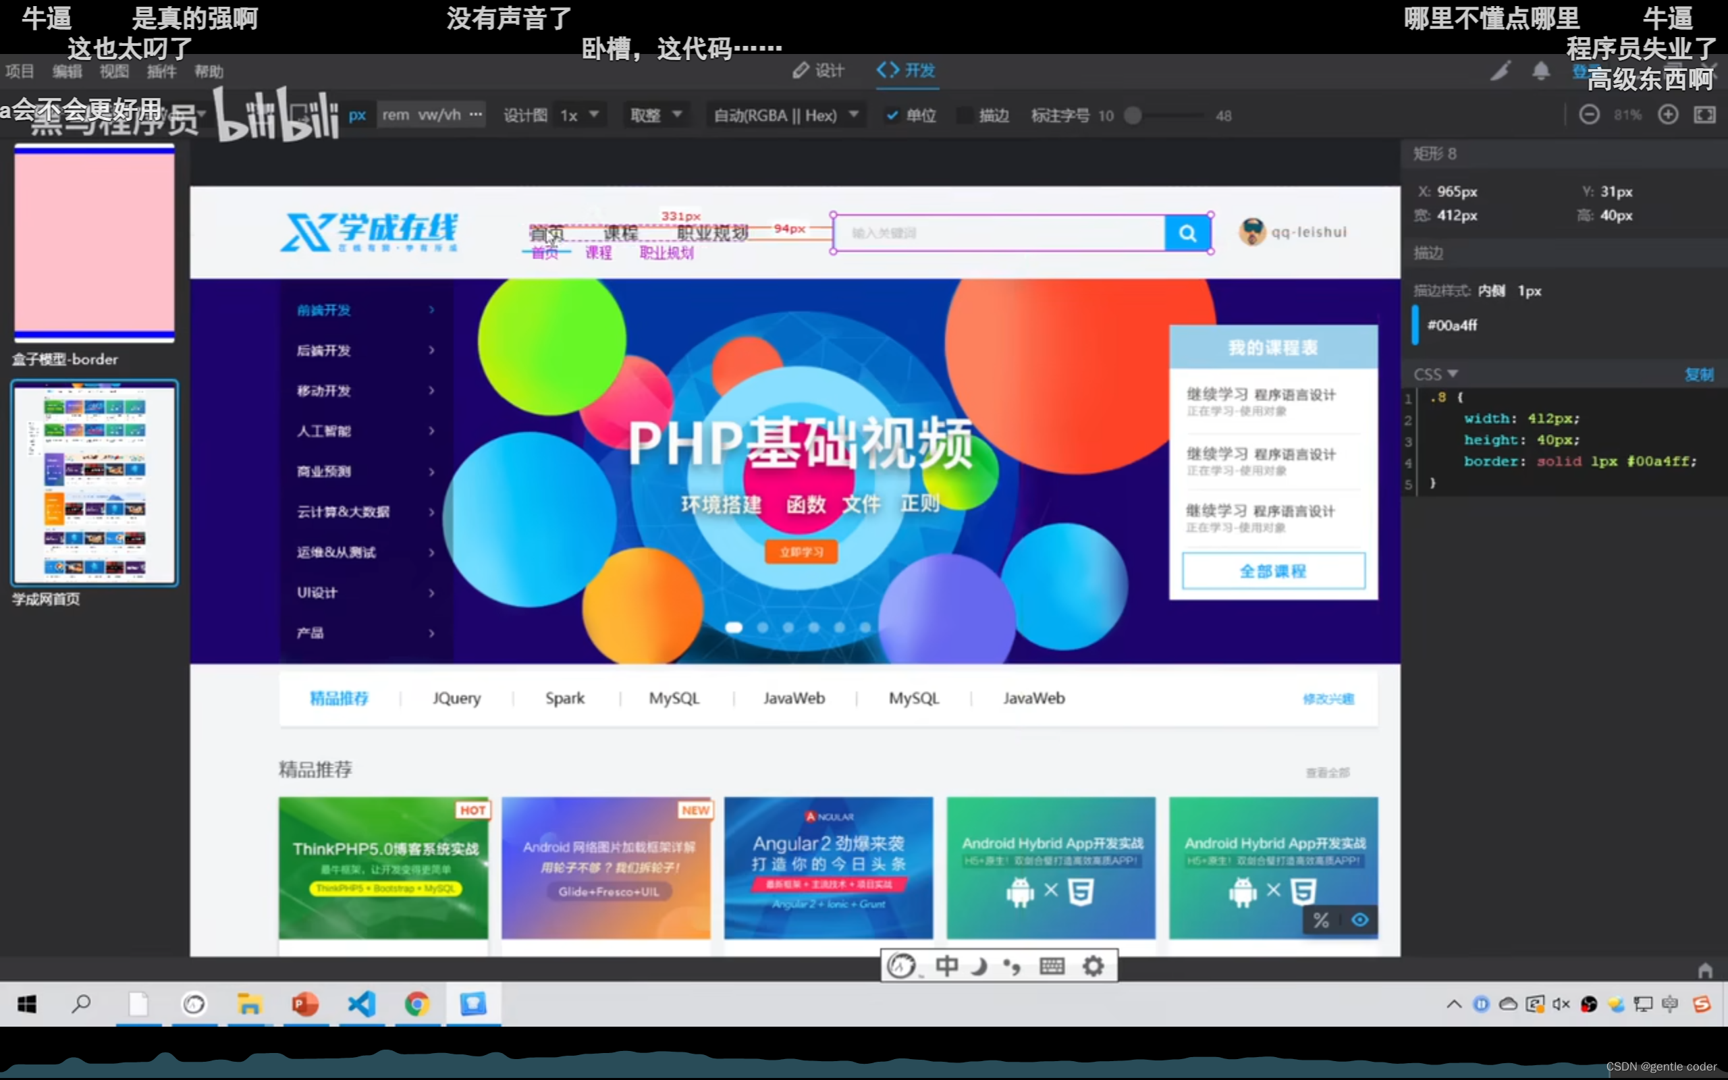Click the 立即学习 banner button
The image size is (1728, 1080).
click(x=801, y=552)
